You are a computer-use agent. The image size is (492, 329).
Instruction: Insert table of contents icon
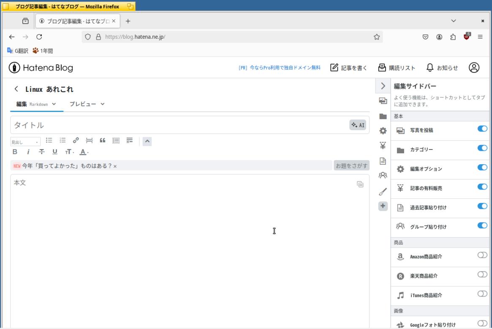116,141
